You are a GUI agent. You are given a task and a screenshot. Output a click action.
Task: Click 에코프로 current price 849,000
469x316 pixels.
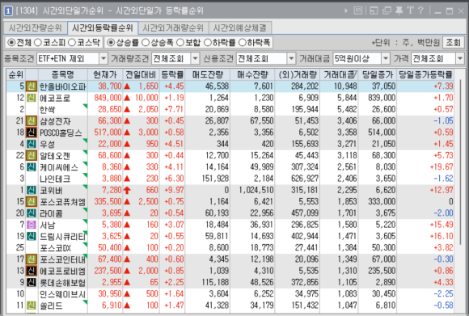pyautogui.click(x=108, y=98)
